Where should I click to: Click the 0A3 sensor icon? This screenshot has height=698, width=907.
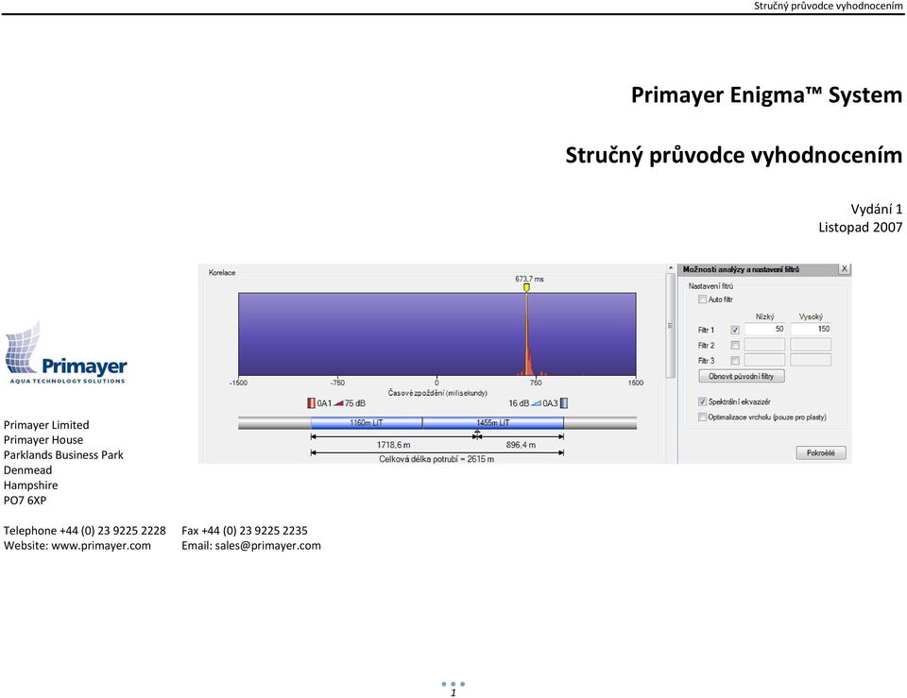pyautogui.click(x=564, y=403)
